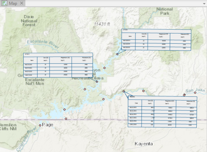Click the sample point on the dashed state border

click(66, 119)
